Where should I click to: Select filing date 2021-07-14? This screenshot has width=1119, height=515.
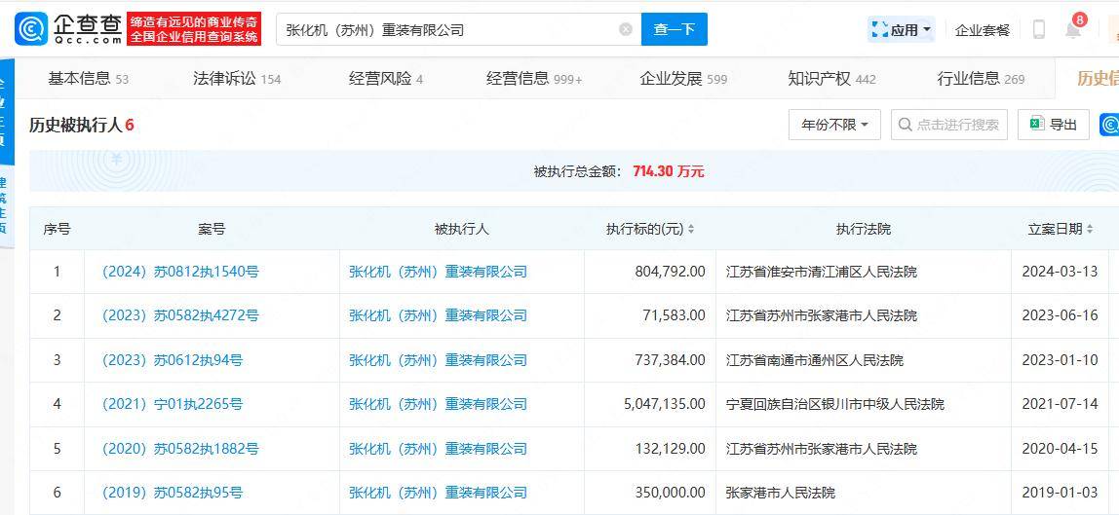1060,405
